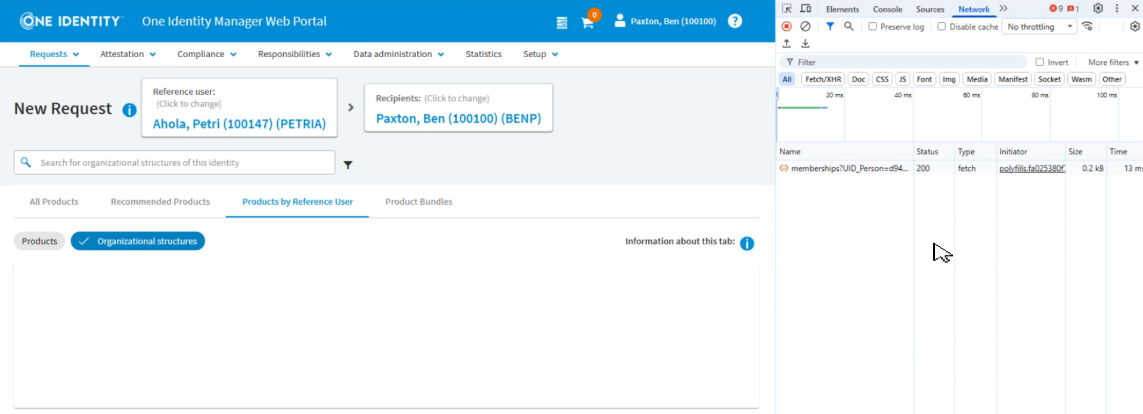Image resolution: width=1143 pixels, height=414 pixels.
Task: Click the polyfills initiator link
Action: [x=1032, y=169]
